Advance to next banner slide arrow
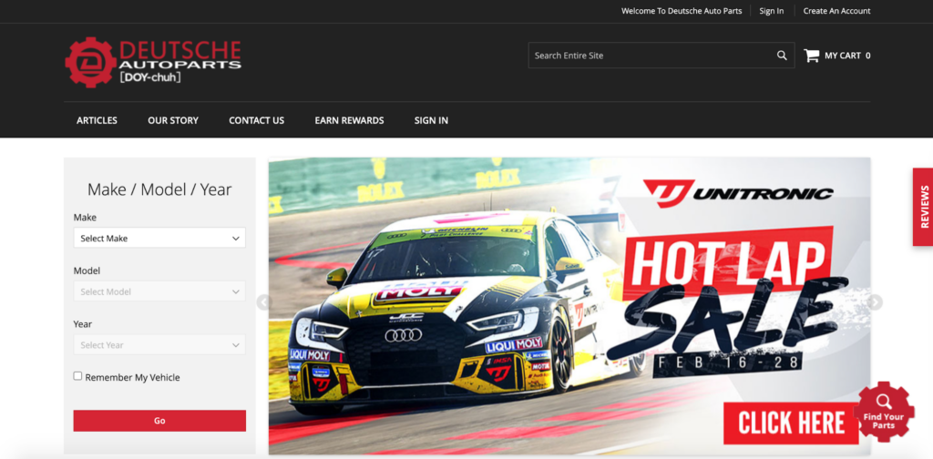This screenshot has width=933, height=459. click(875, 302)
